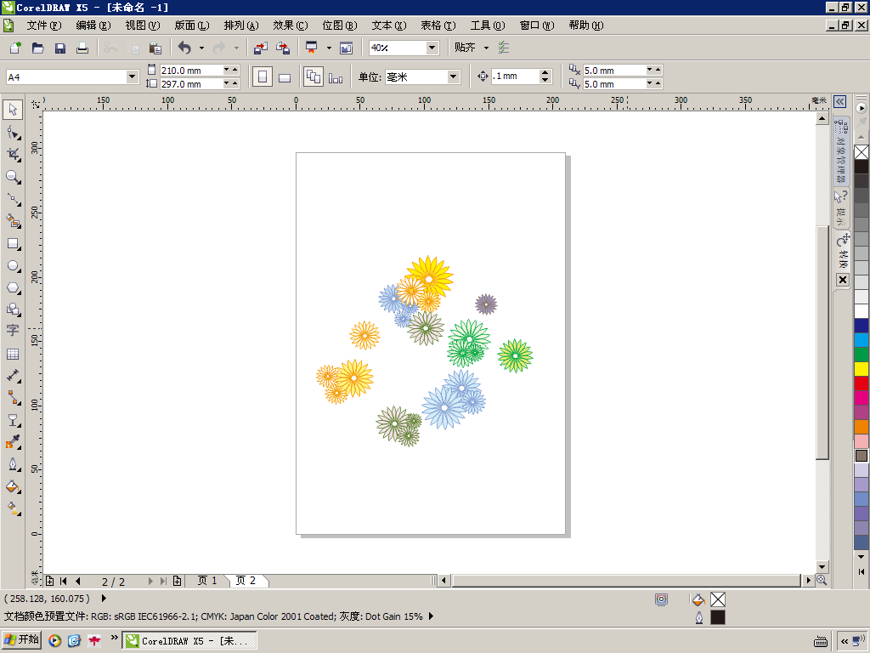This screenshot has height=653, width=870.
Task: Select the Rectangle tool
Action: tap(13, 244)
